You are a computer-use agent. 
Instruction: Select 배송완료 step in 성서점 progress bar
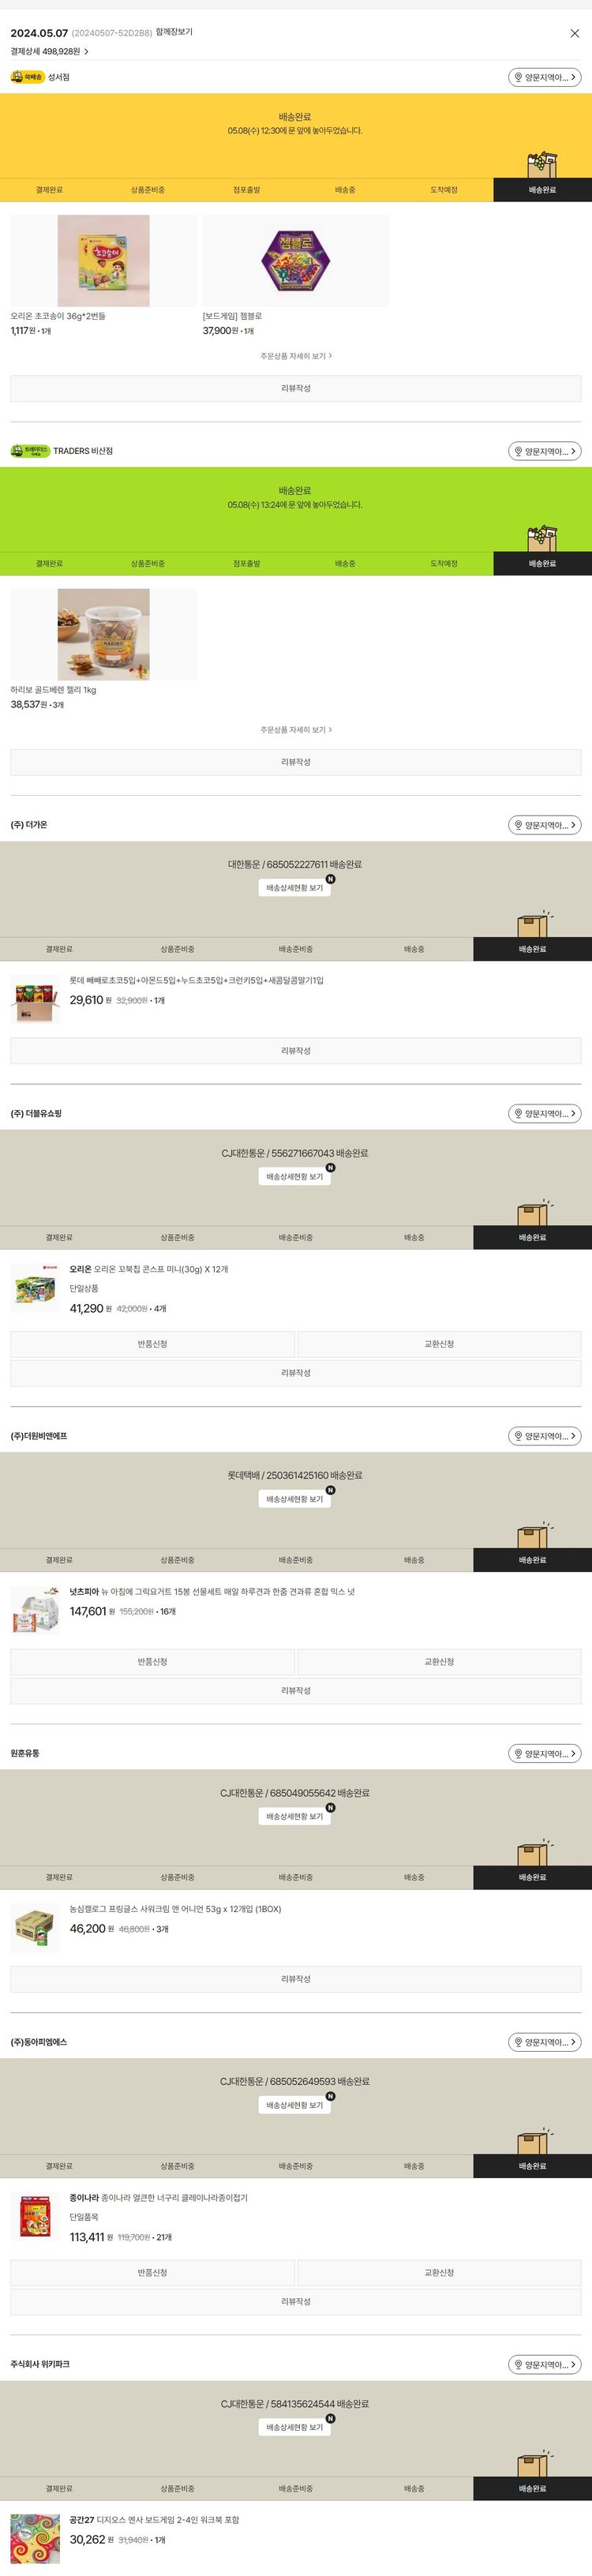click(x=542, y=190)
